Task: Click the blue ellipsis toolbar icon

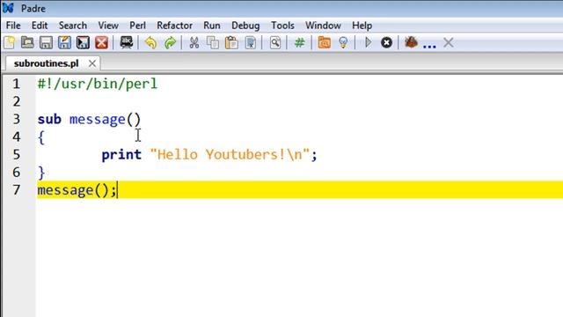Action: click(429, 46)
